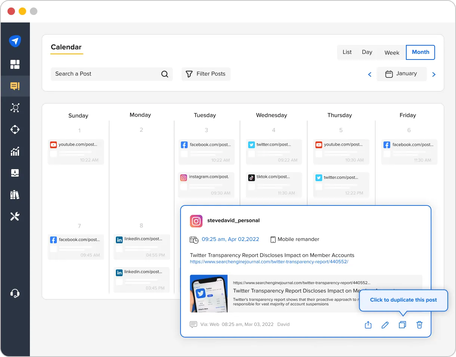Open the Inbox tray icon in sidebar
Image resolution: width=456 pixels, height=357 pixels.
coord(15,173)
